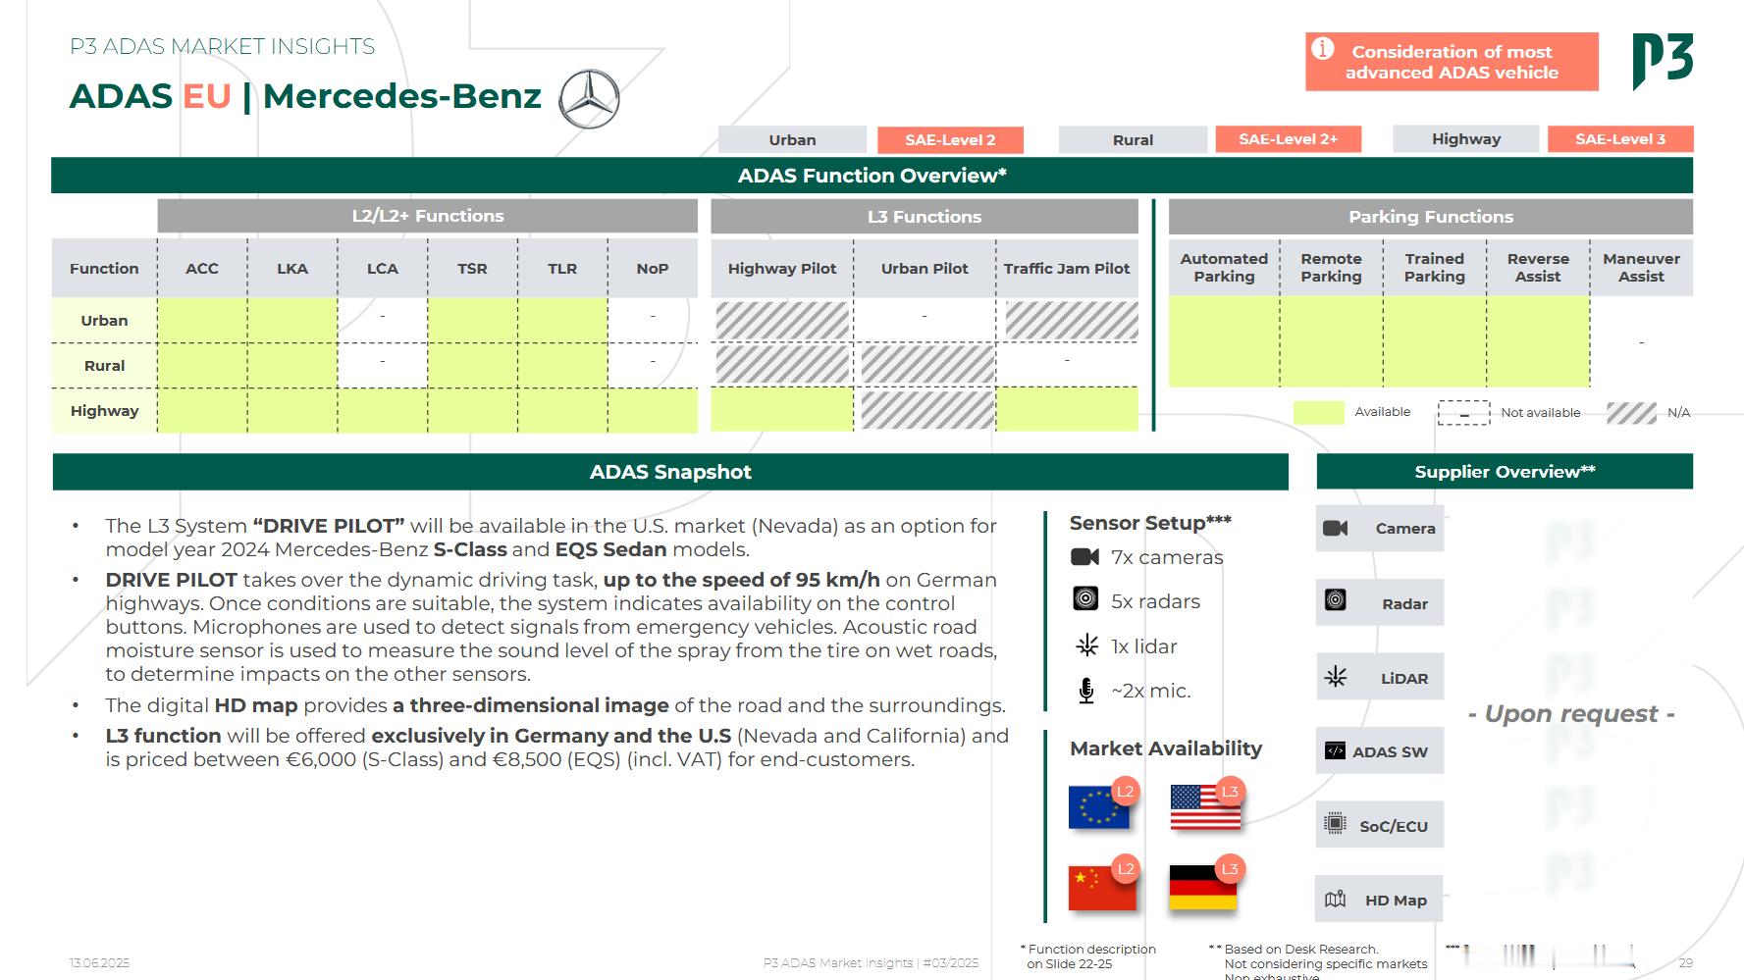The height and width of the screenshot is (980, 1744).
Task: Click the ADAS Snapshot header bar
Action: tap(670, 472)
